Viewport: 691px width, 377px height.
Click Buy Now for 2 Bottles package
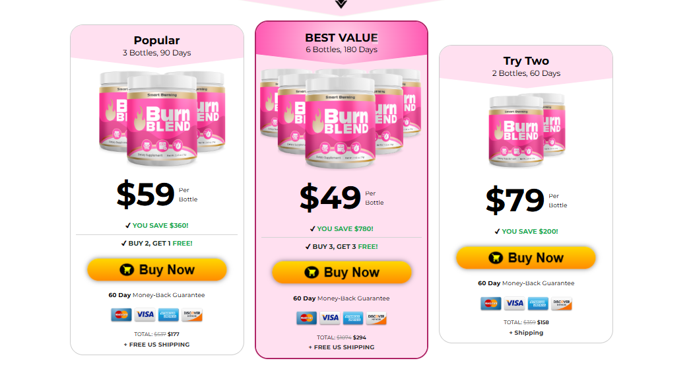coord(526,257)
